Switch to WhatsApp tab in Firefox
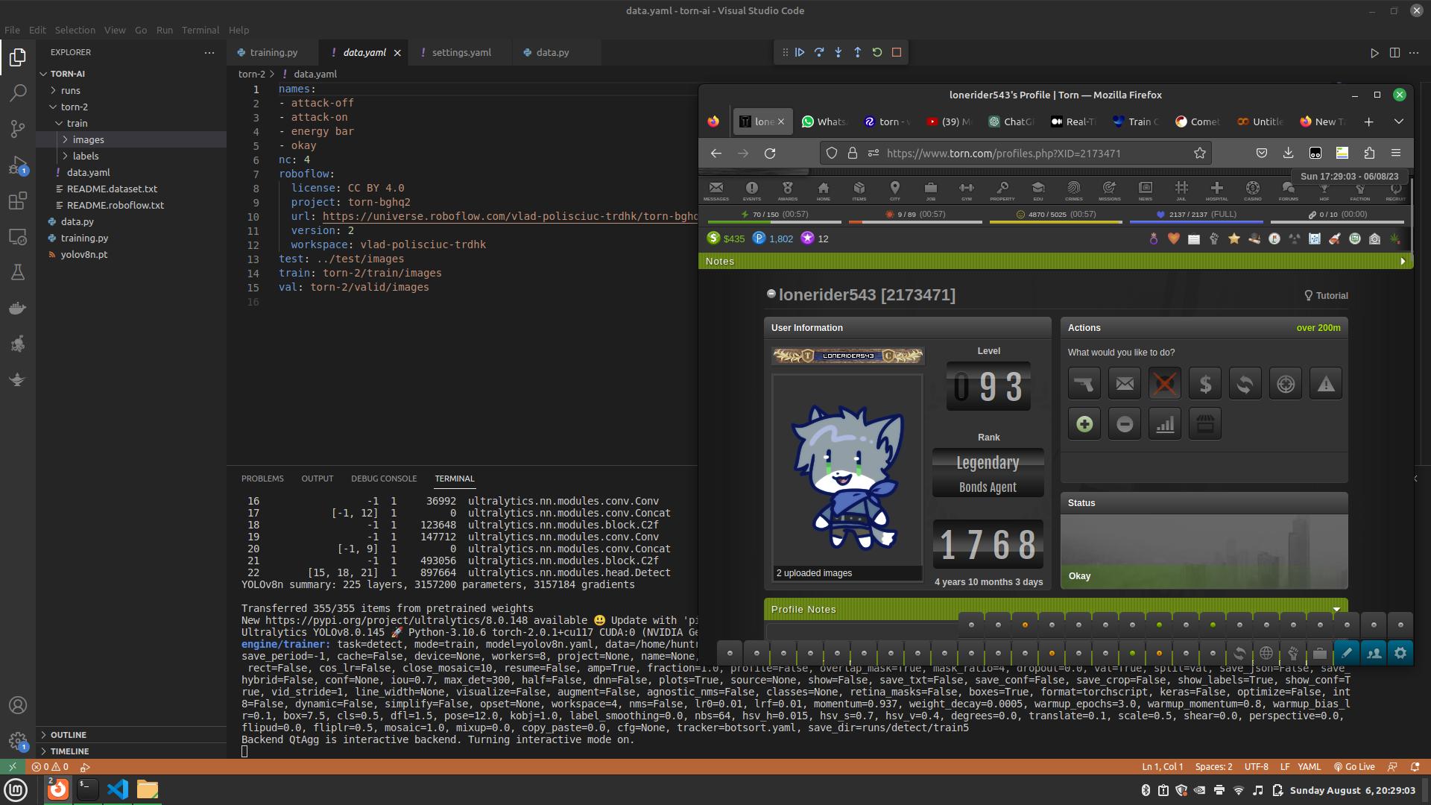The width and height of the screenshot is (1431, 805). (x=824, y=121)
